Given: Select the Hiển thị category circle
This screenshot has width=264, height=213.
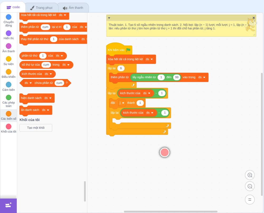Looking at the screenshot, I should 9,33.
